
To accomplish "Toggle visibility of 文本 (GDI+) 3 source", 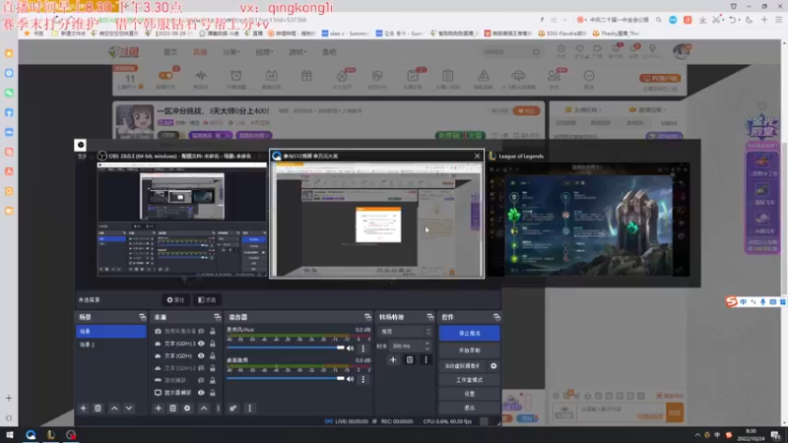I will pyautogui.click(x=201, y=344).
